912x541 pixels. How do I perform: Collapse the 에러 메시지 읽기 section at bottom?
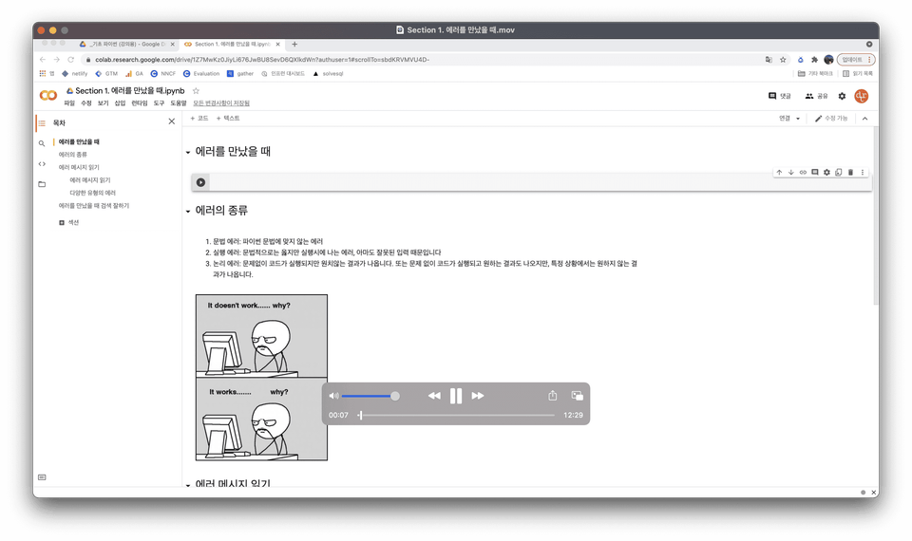[x=188, y=484]
